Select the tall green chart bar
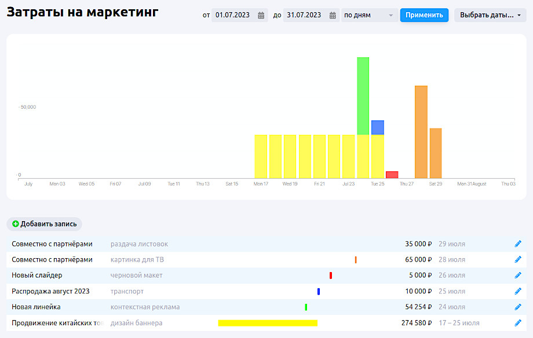 click(x=363, y=95)
